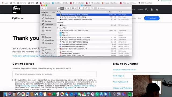Image resolution: width=172 pixels, height=97 pixels.
Task: Switch Finder to icon view
Action: click(59, 8)
